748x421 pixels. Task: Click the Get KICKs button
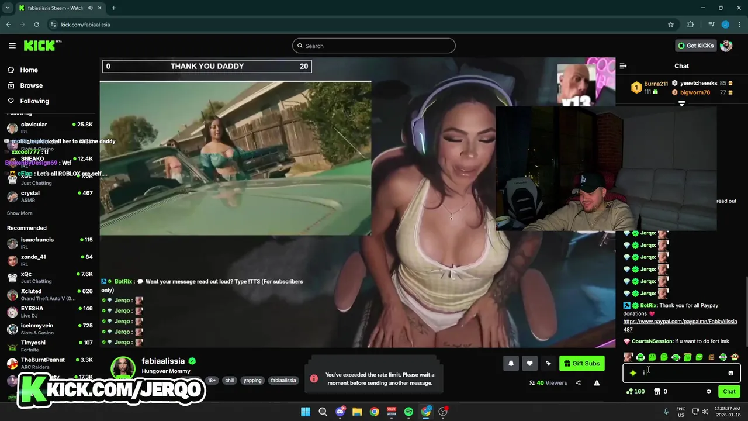tap(695, 46)
